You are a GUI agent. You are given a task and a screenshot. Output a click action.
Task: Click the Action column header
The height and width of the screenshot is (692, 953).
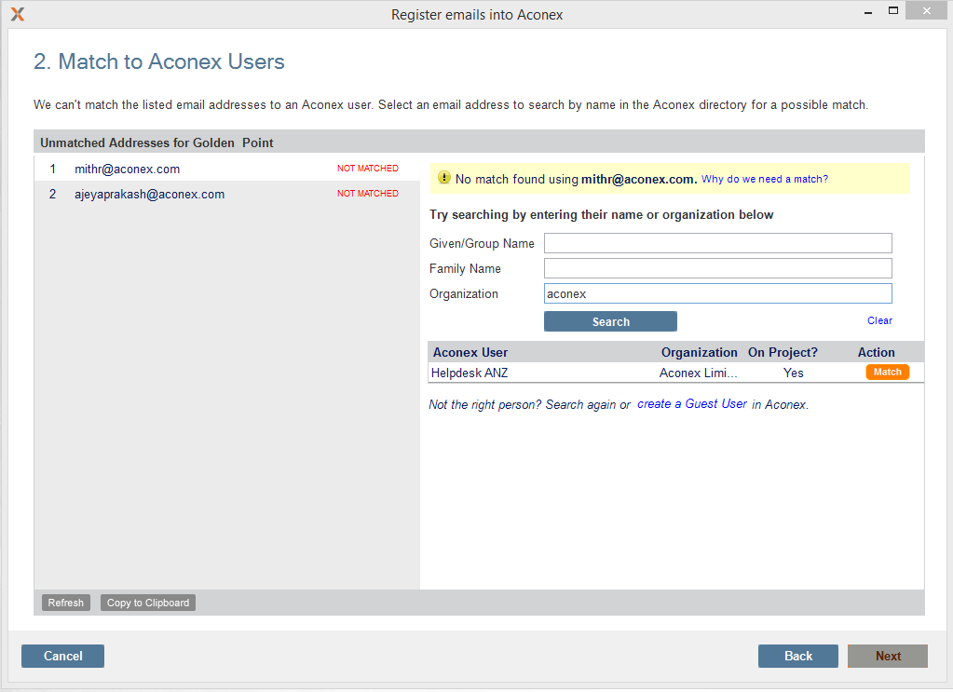click(876, 352)
